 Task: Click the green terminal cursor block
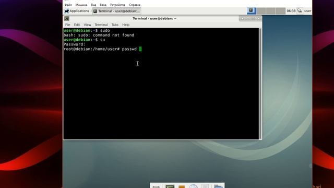pos(140,49)
